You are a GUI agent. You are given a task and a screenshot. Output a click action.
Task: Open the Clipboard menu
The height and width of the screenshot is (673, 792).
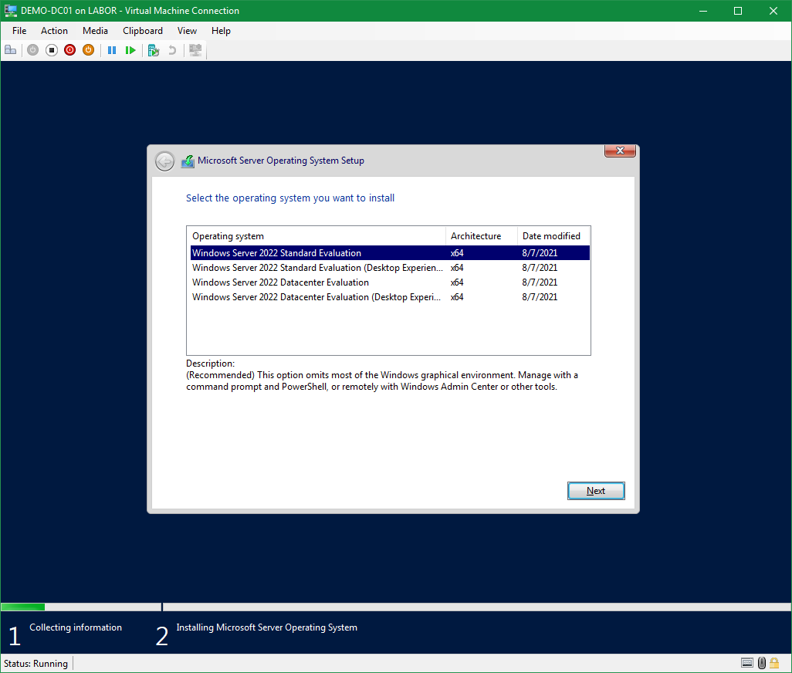point(143,31)
